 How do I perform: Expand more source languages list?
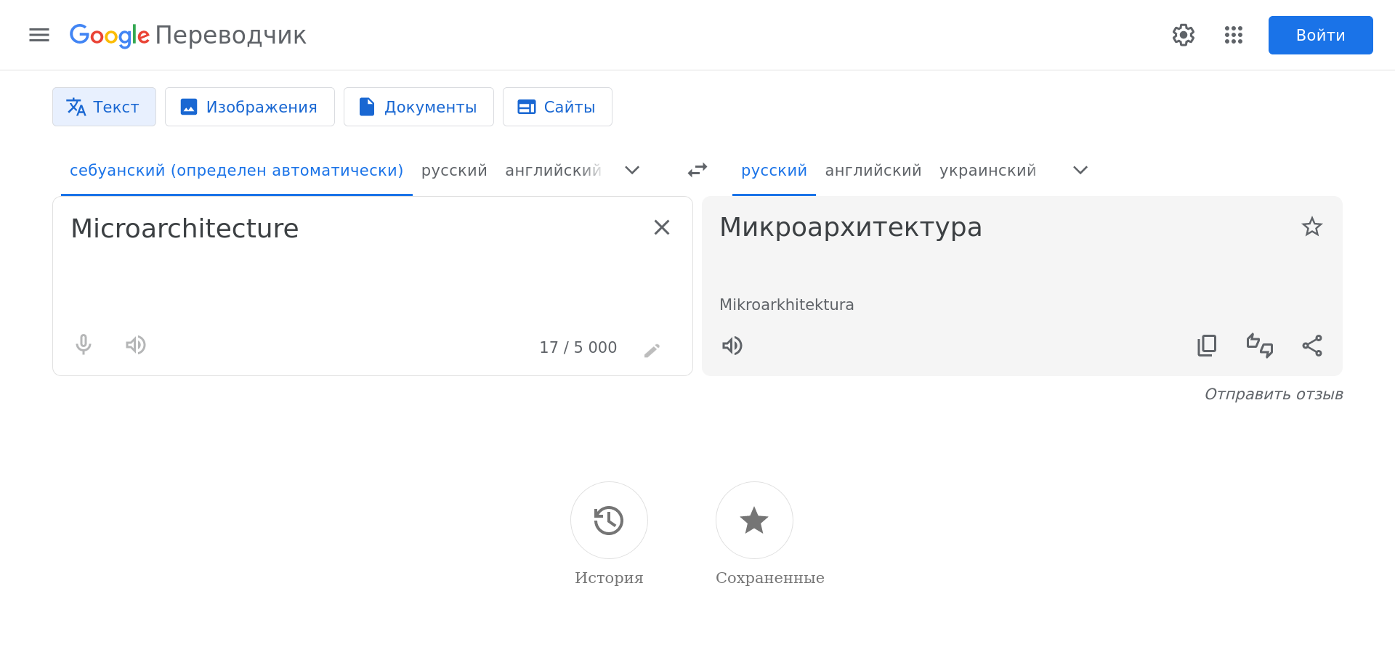(x=632, y=170)
